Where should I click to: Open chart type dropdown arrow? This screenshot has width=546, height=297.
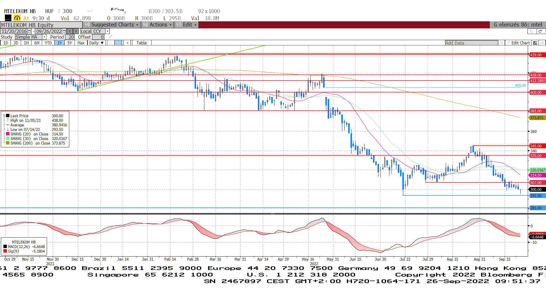pyautogui.click(x=128, y=43)
